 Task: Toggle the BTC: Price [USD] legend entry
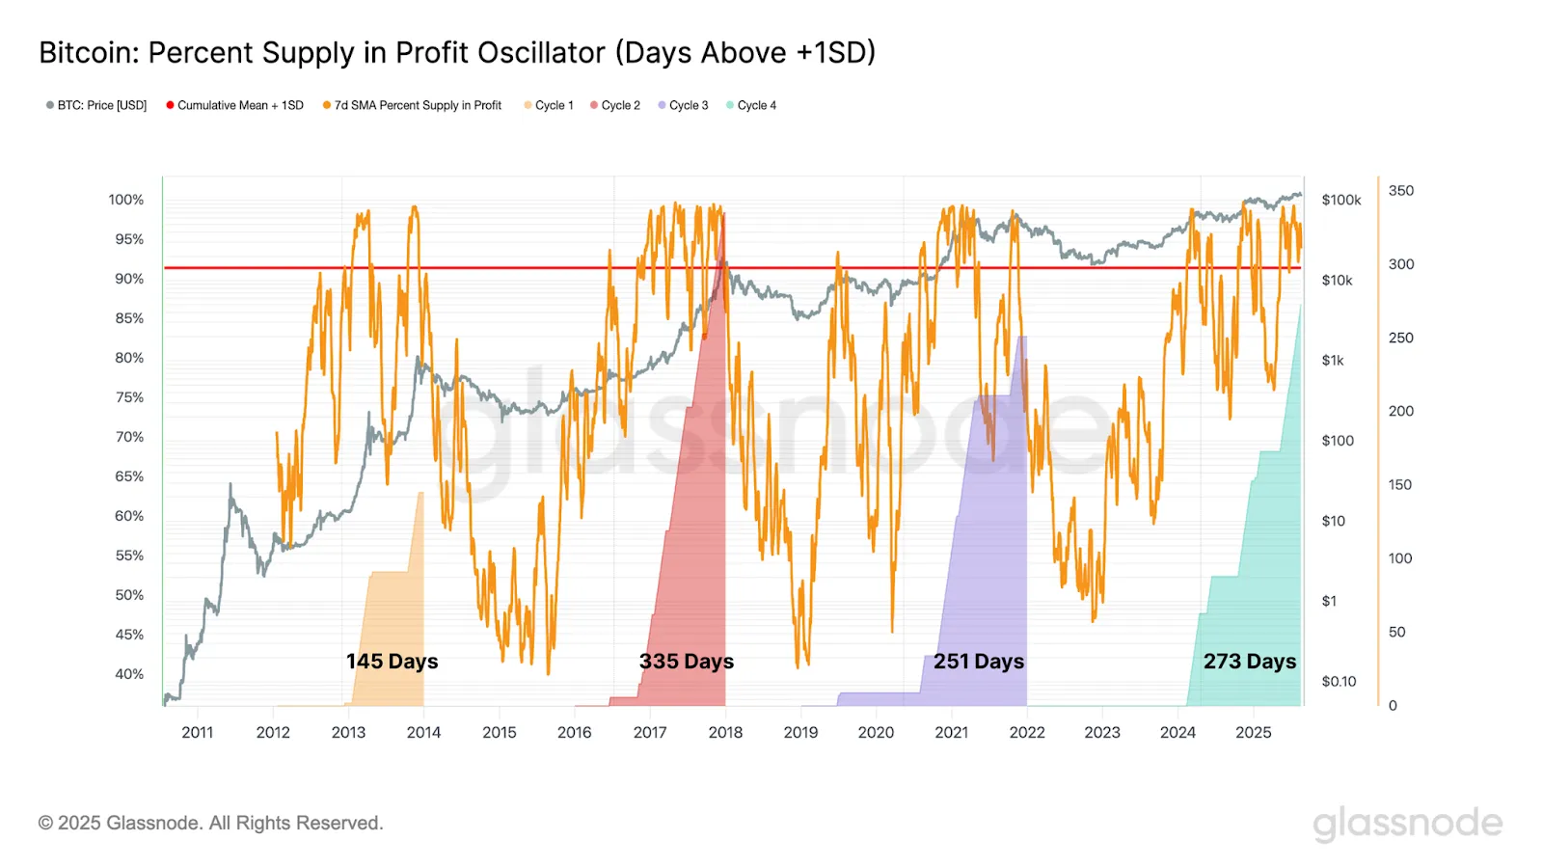click(96, 105)
